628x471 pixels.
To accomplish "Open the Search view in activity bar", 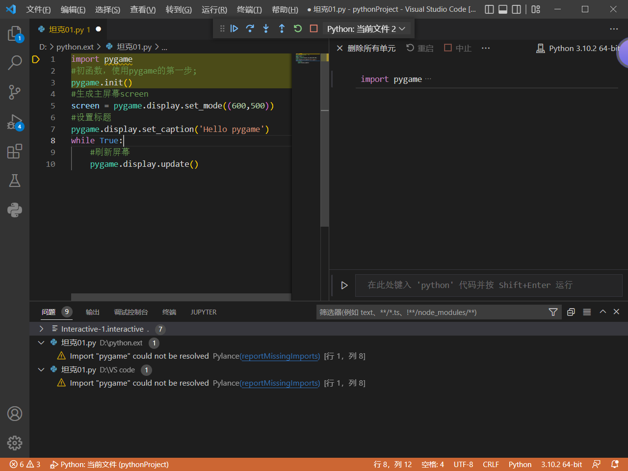I will 15,63.
